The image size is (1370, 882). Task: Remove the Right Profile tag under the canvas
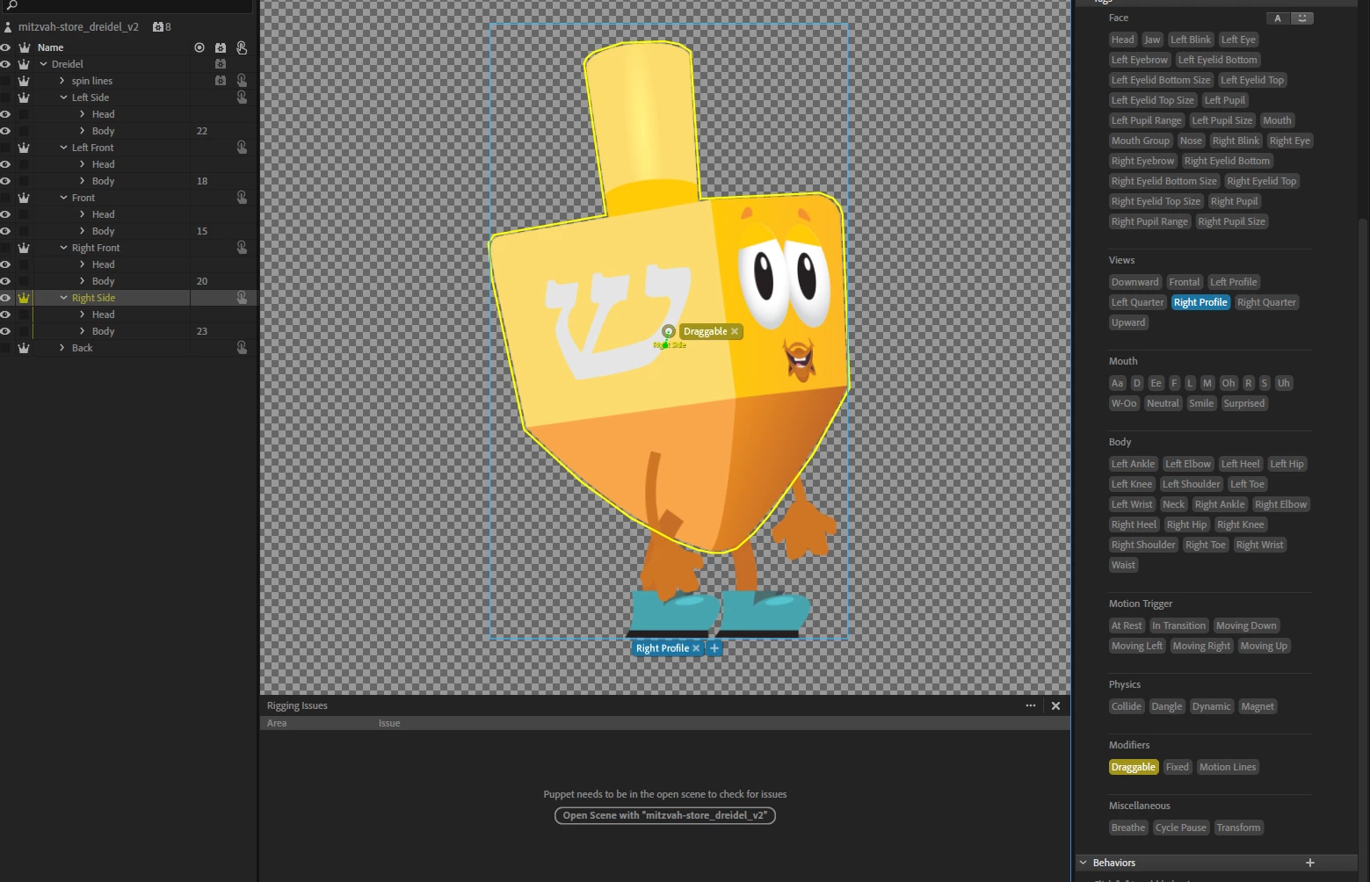[x=696, y=648]
